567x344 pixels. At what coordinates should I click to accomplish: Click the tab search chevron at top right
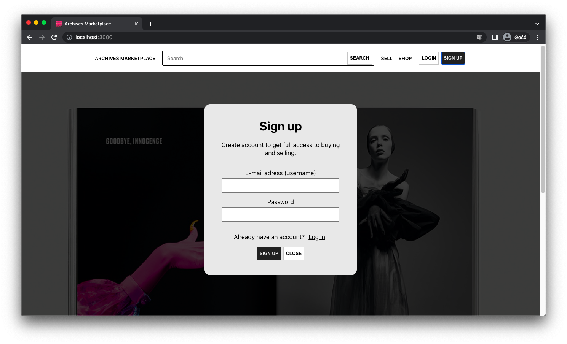pyautogui.click(x=537, y=24)
